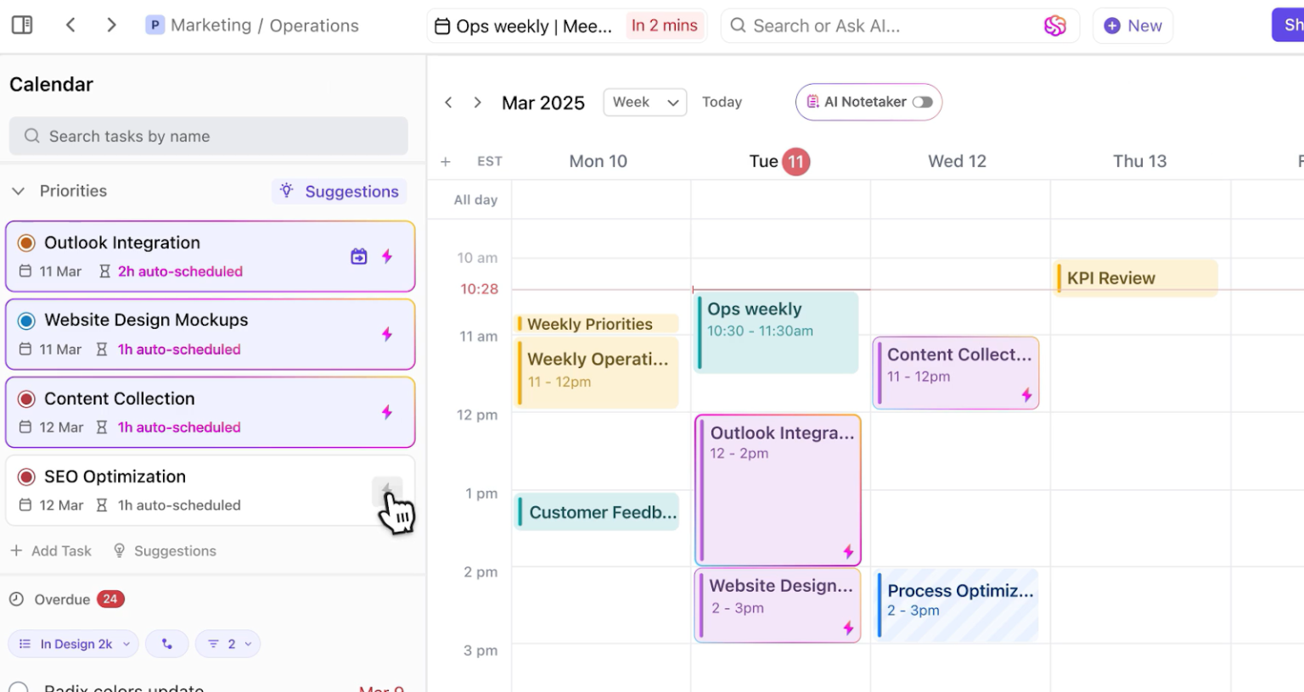The height and width of the screenshot is (692, 1304).
Task: Toggle the sidebar panel icon
Action: [x=22, y=25]
